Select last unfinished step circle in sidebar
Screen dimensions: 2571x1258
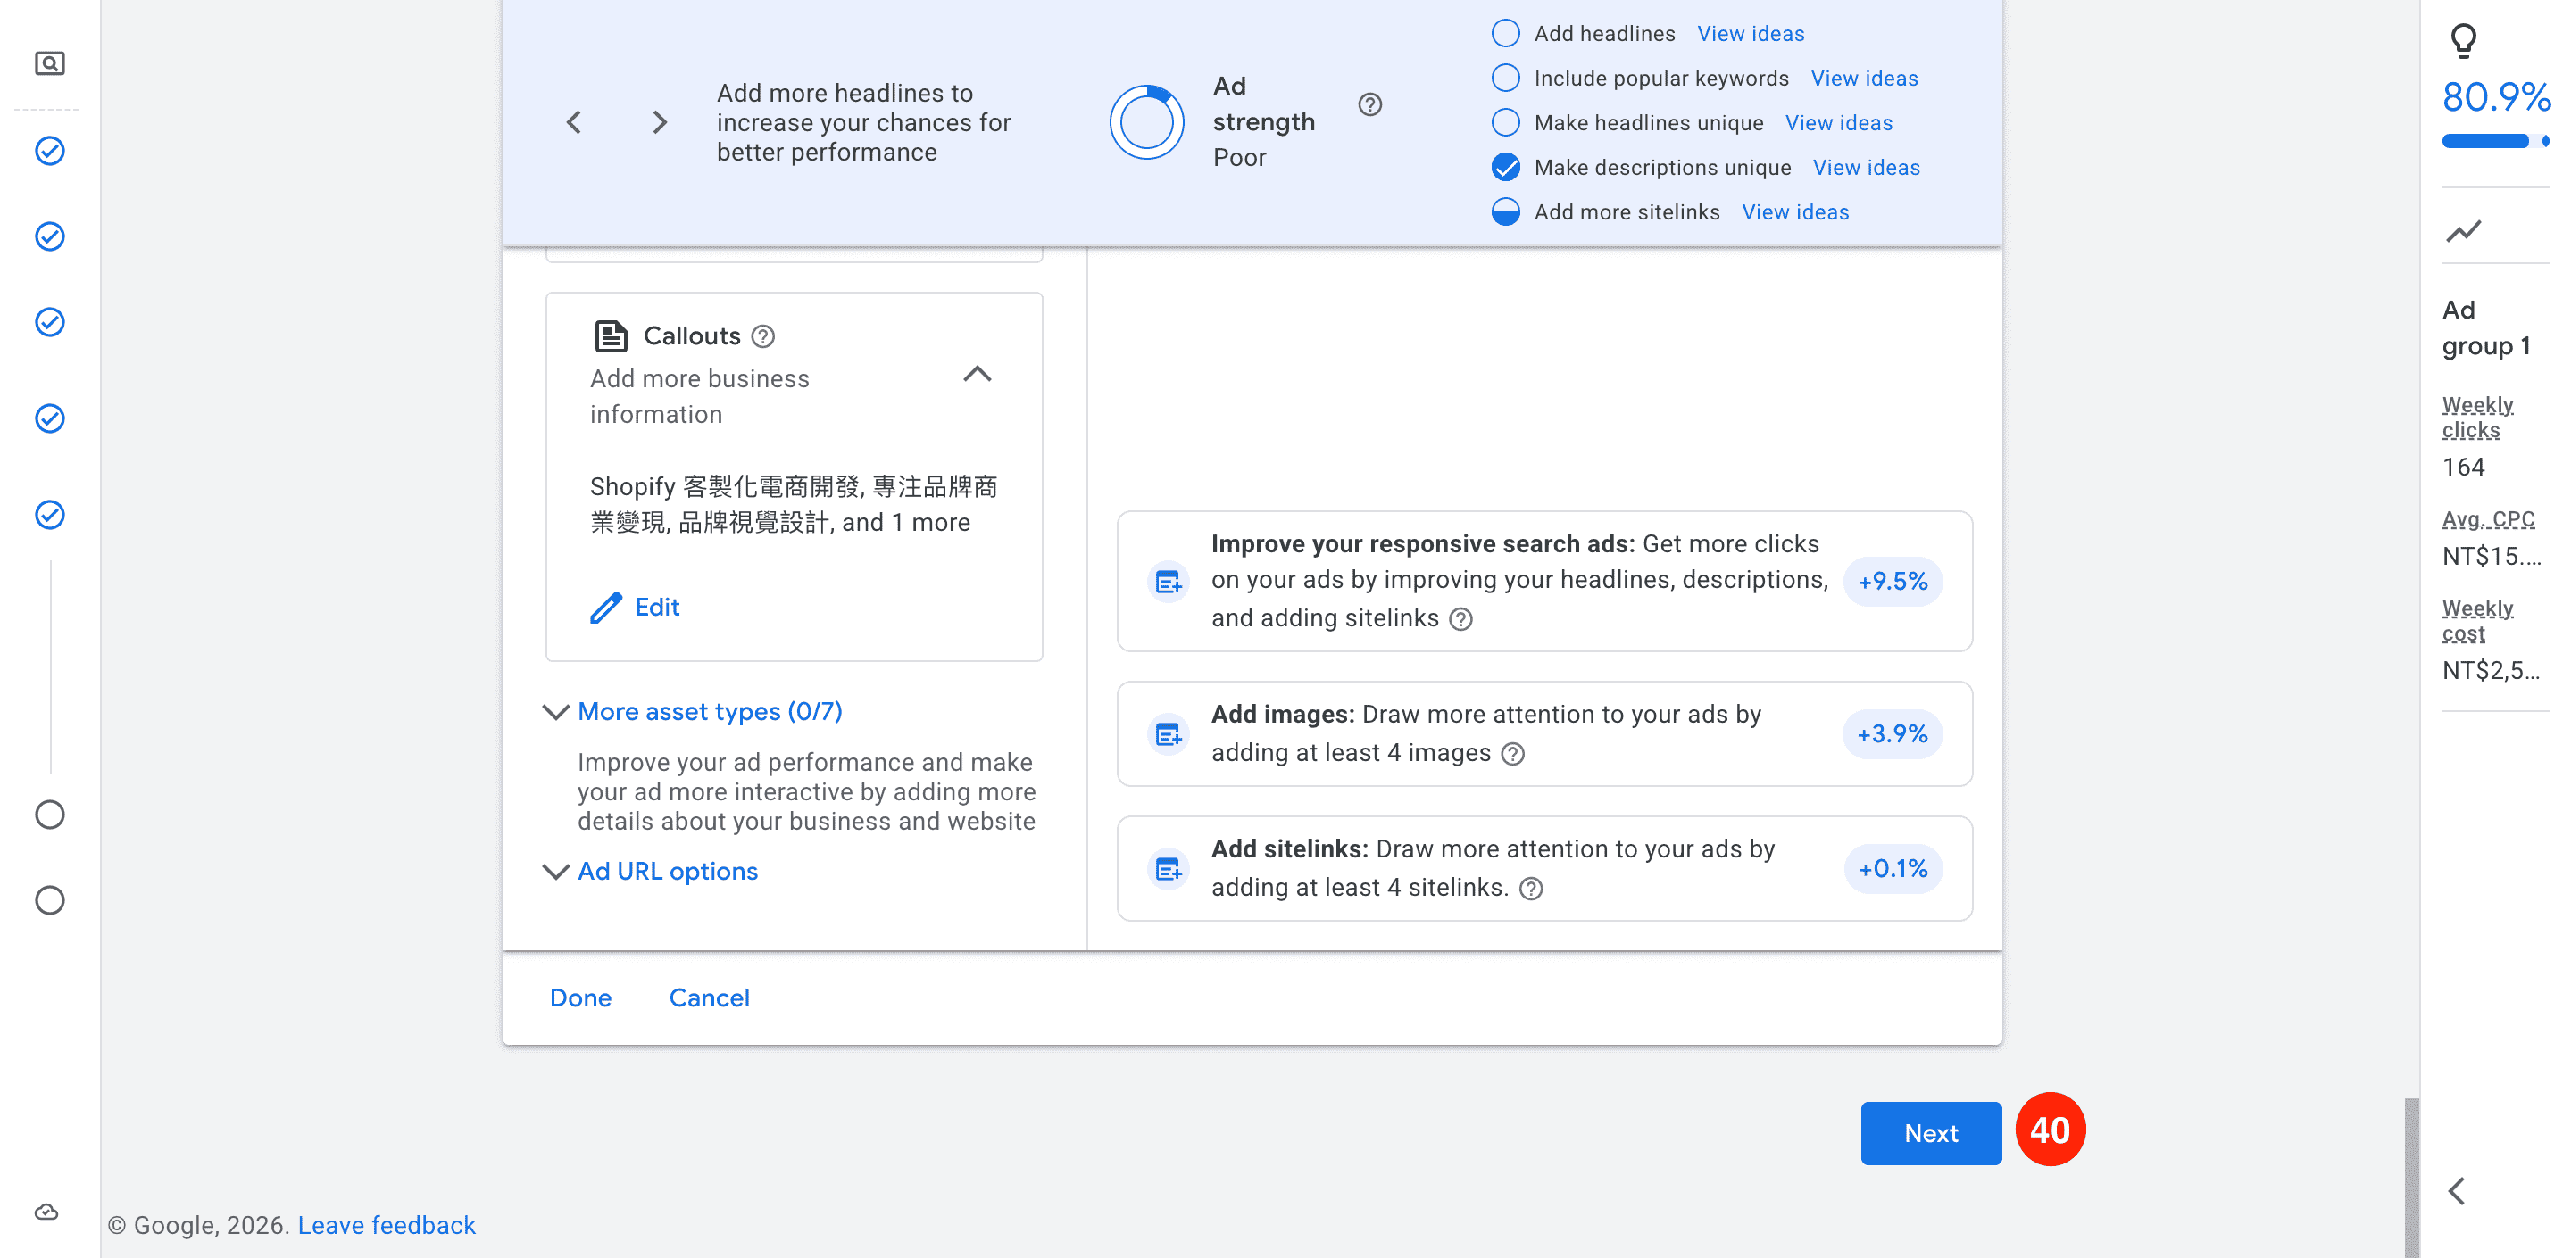coord(50,901)
